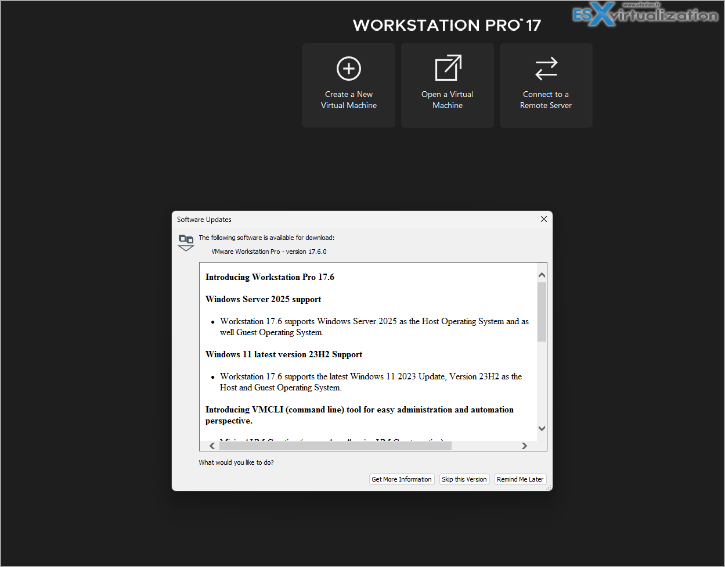Click the release notes scroll up arrow
The width and height of the screenshot is (725, 567).
[542, 275]
